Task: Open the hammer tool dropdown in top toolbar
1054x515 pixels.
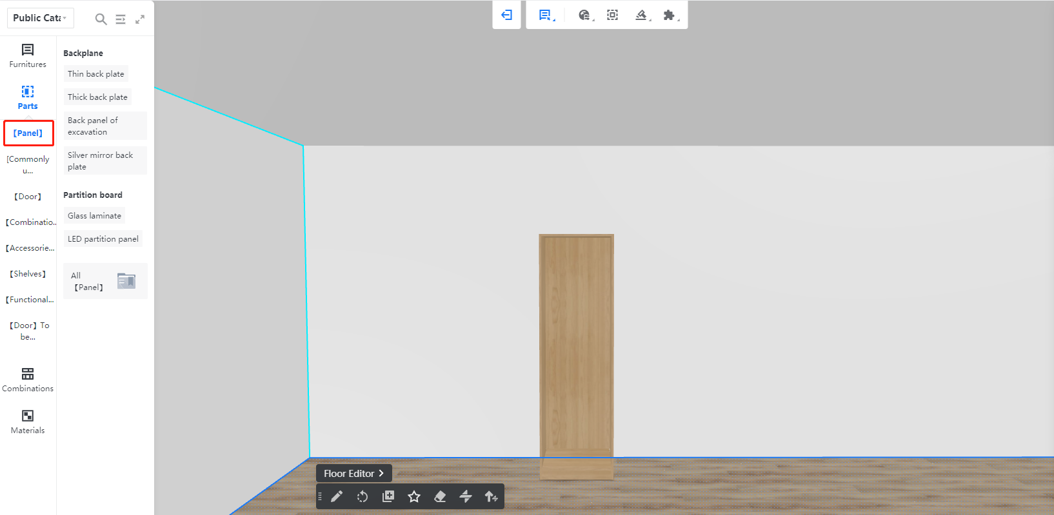Action: click(x=642, y=15)
